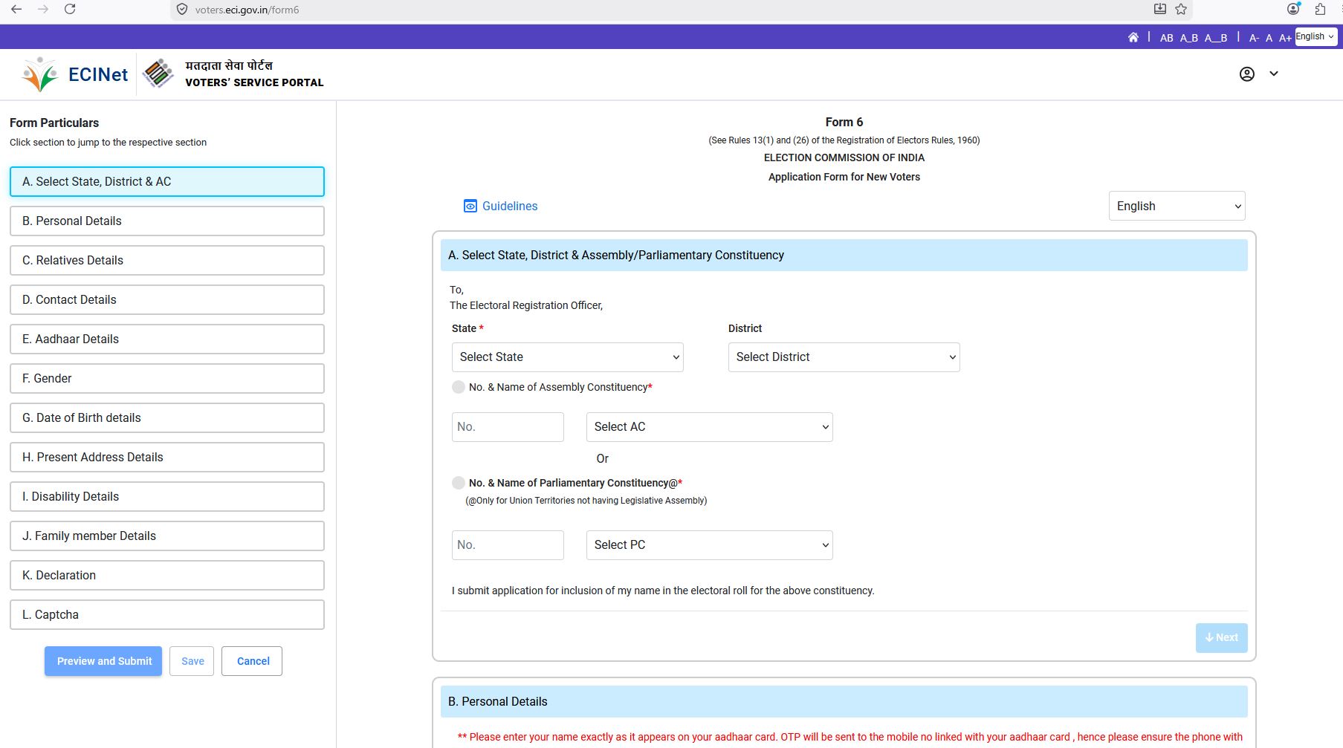Open the Select AC dropdown
Screen dimensions: 1343x748
click(x=709, y=427)
